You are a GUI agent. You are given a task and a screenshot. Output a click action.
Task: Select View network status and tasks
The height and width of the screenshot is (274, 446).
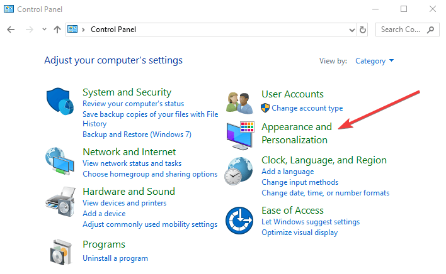tap(132, 163)
